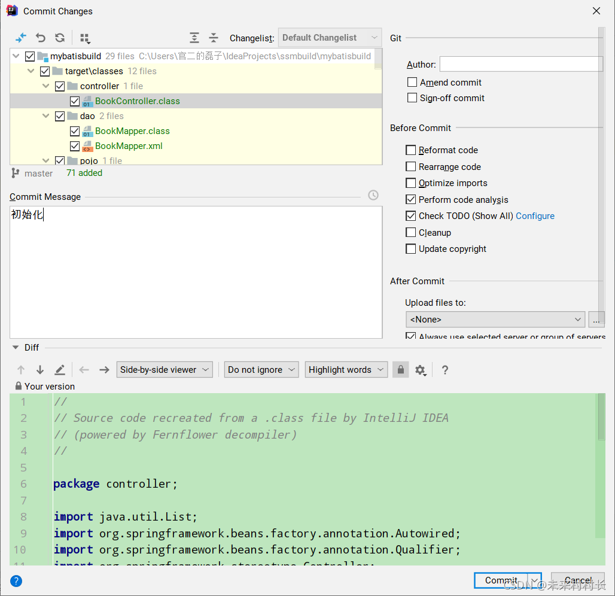Screen dimensions: 615x596
Task: Uncheck the dao folder checkbox
Action: pos(60,116)
